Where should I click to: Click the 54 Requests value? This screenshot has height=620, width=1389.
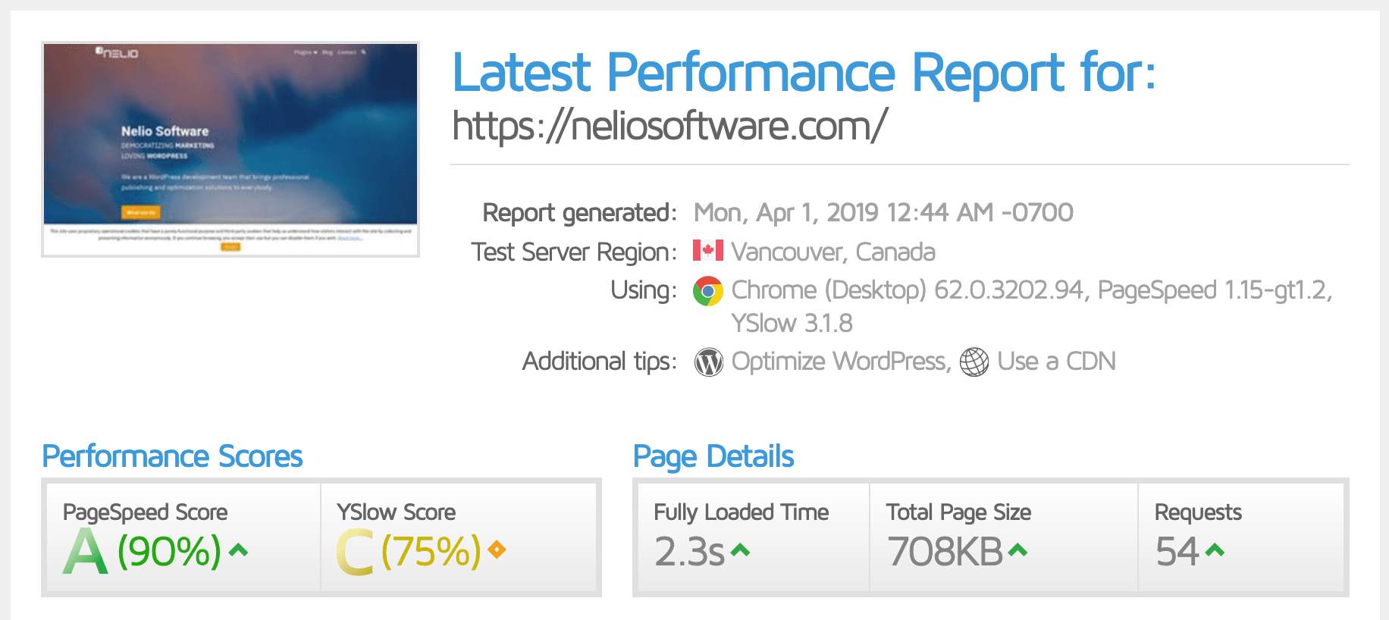(x=1177, y=552)
